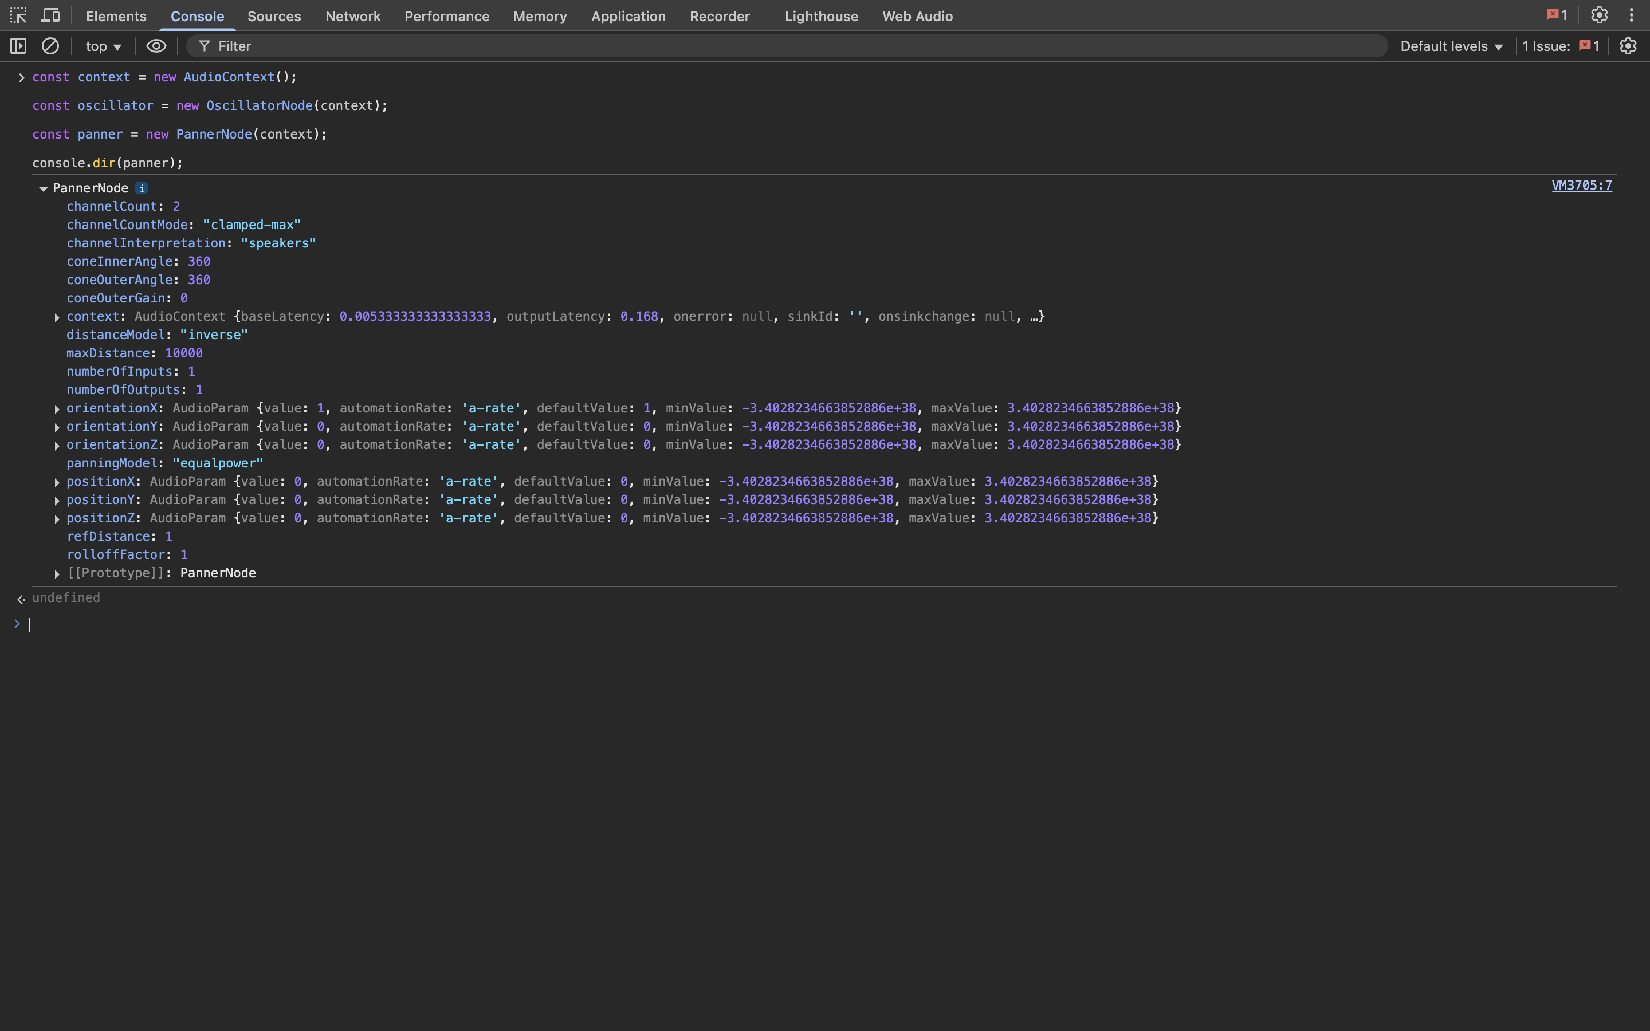Click the numberOfInputs: 1 row
This screenshot has height=1031, width=1650.
[130, 372]
